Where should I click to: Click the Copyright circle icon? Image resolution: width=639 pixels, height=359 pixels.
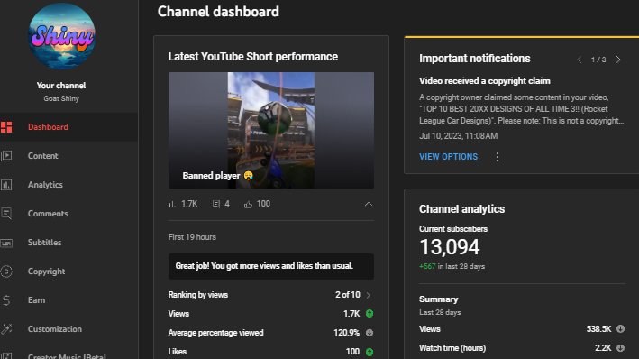tap(6, 272)
